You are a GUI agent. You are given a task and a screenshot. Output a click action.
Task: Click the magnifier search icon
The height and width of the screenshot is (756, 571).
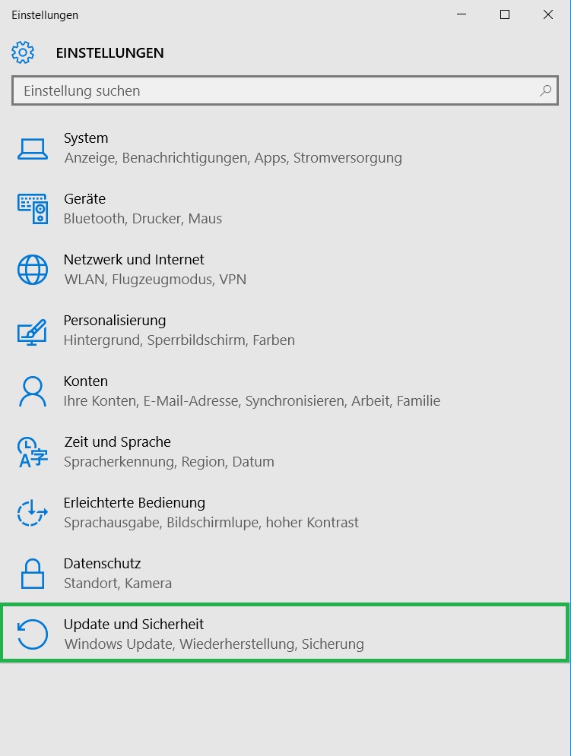[x=545, y=90]
